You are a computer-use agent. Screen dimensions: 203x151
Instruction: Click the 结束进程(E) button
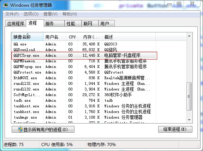pos(175,129)
